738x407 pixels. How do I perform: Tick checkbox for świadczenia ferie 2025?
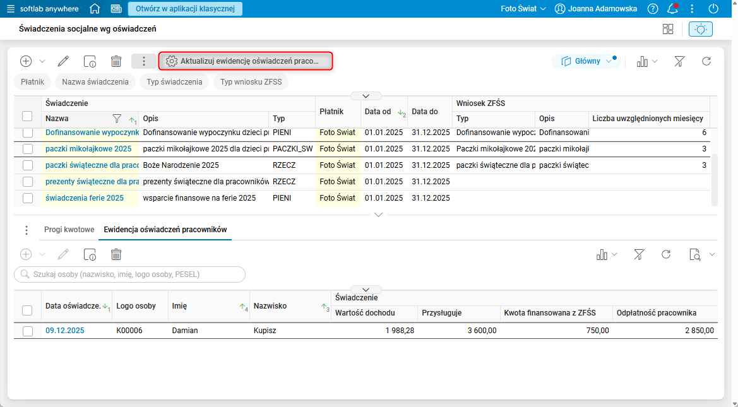[28, 198]
